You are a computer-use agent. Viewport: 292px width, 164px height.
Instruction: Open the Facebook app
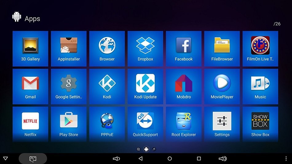coord(184,49)
